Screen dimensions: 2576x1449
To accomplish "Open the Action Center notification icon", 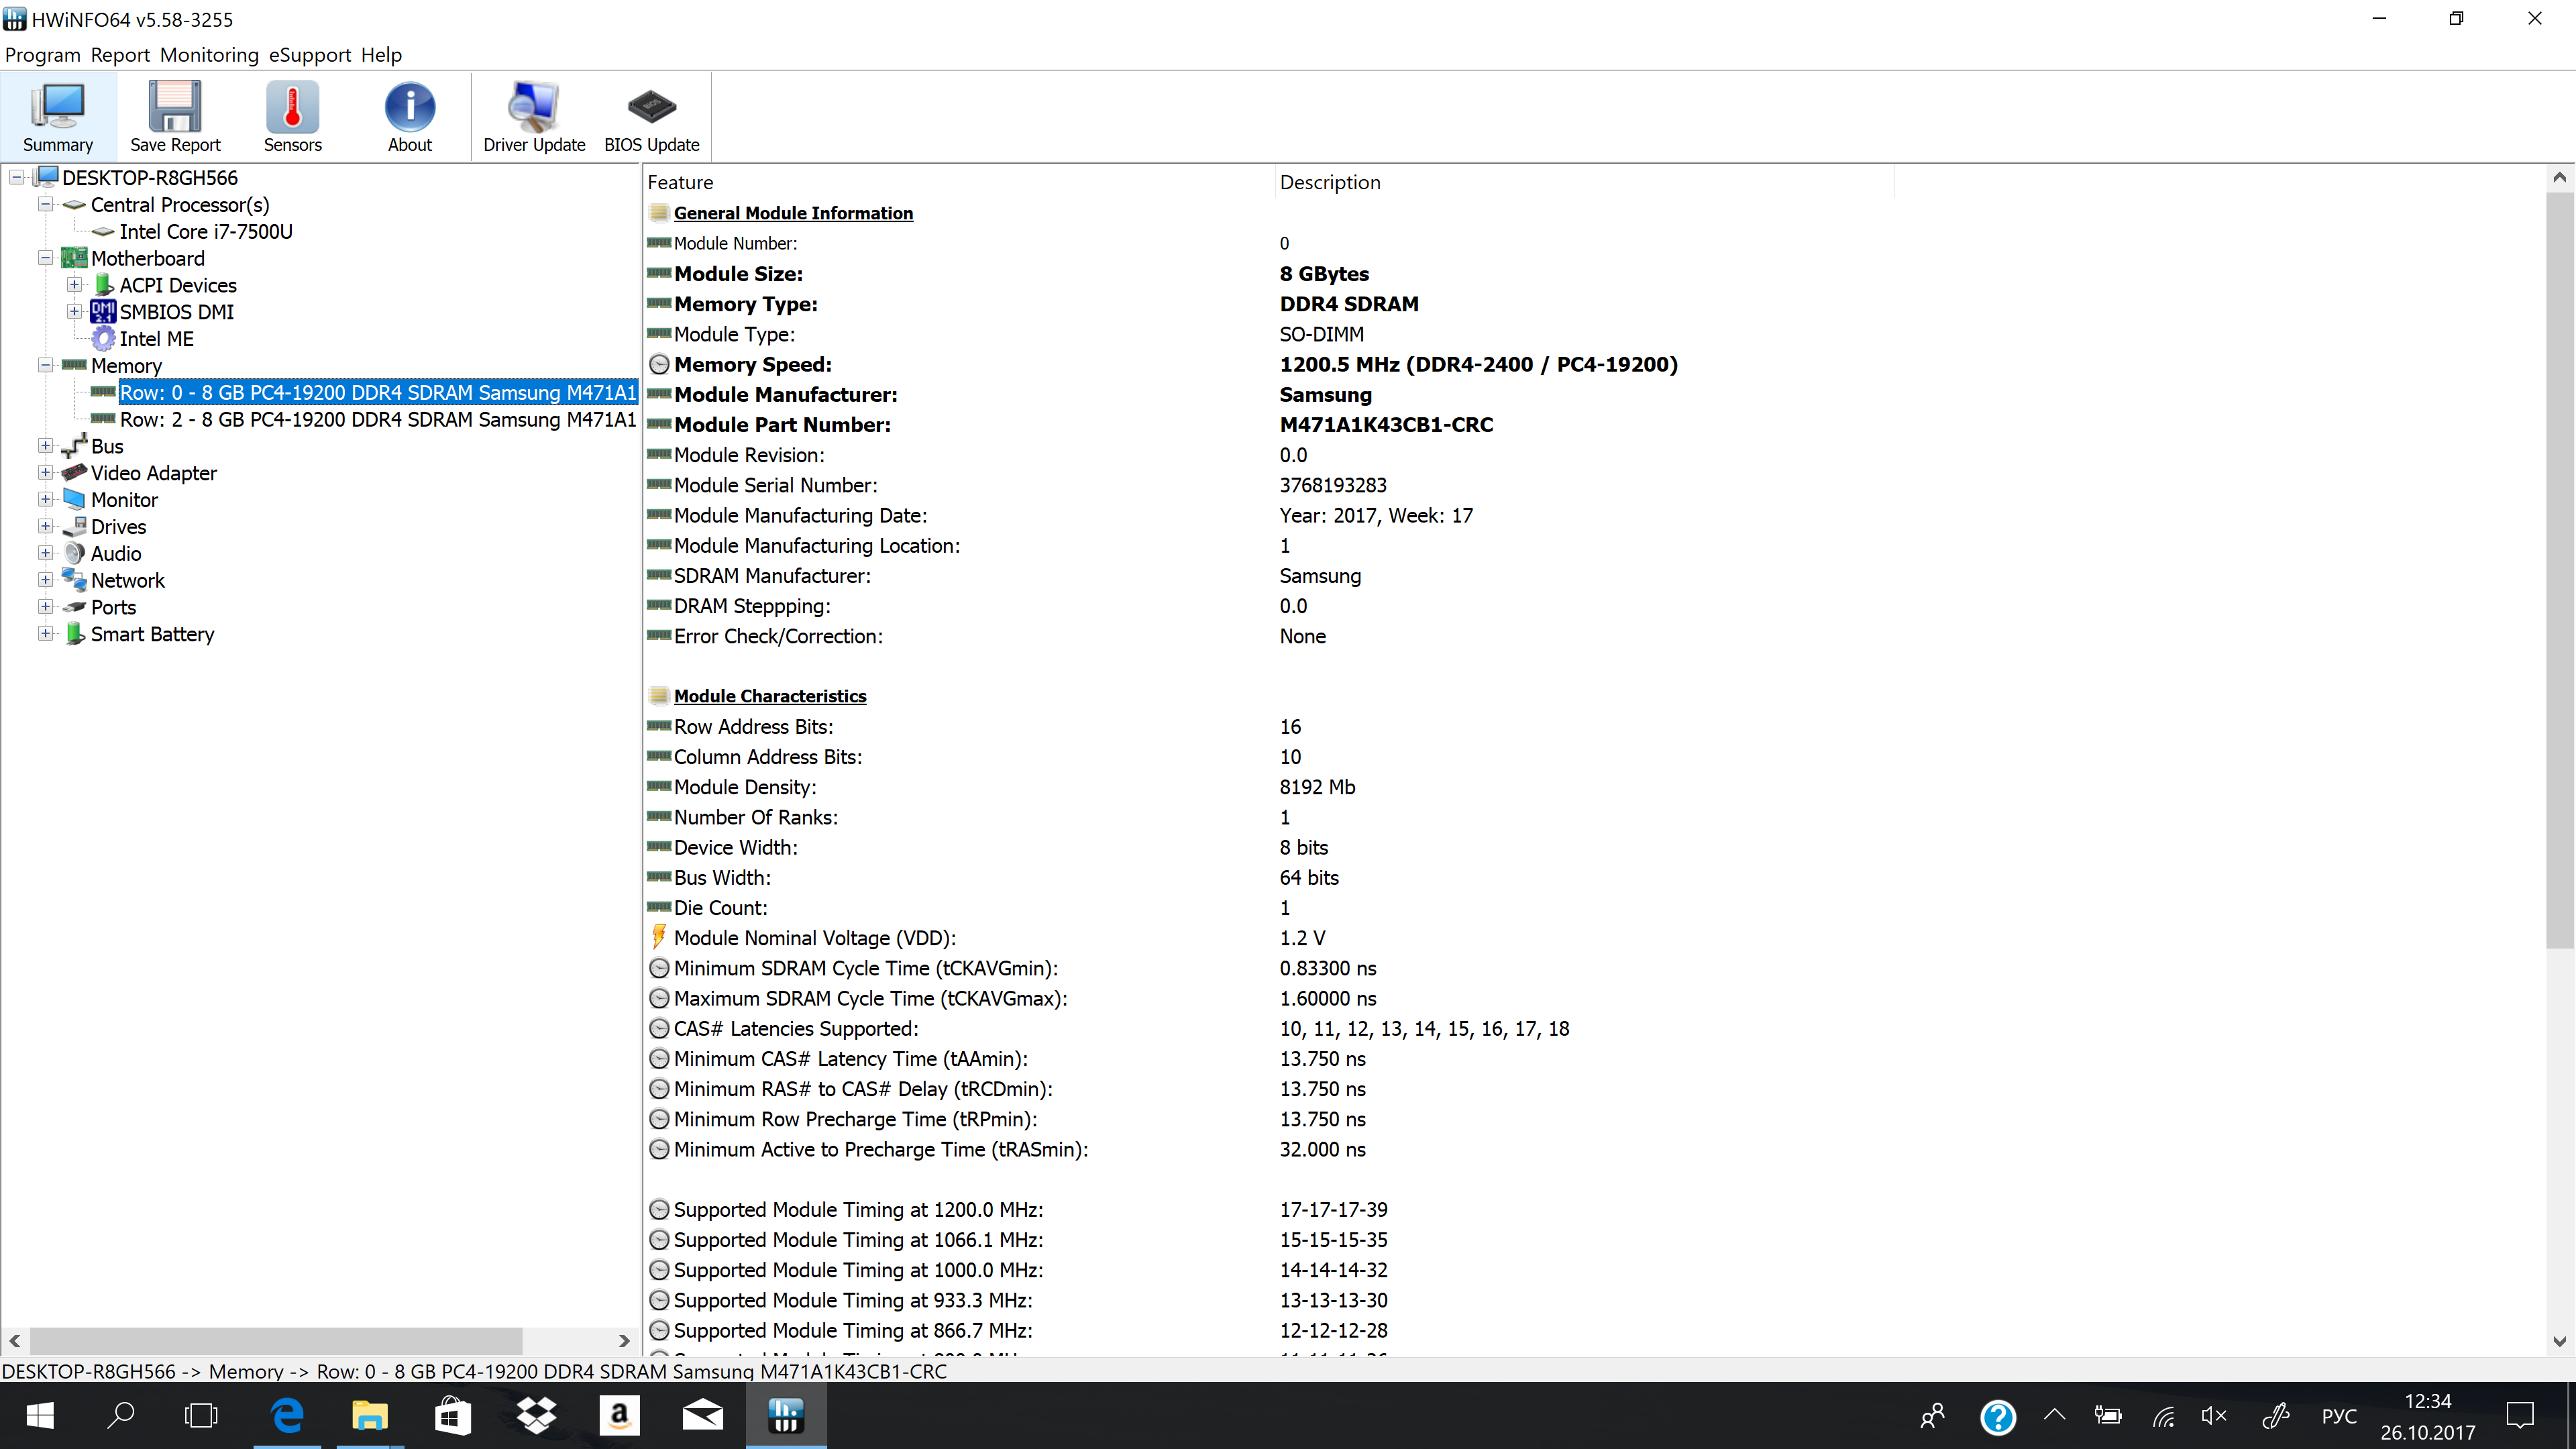I will (x=2520, y=1415).
